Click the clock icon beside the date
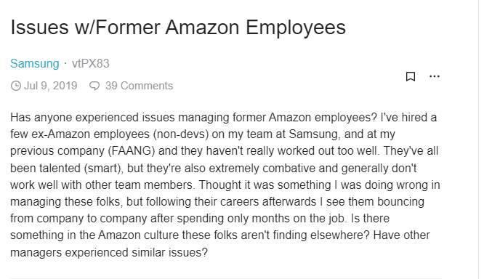The image size is (484, 279). (16, 86)
